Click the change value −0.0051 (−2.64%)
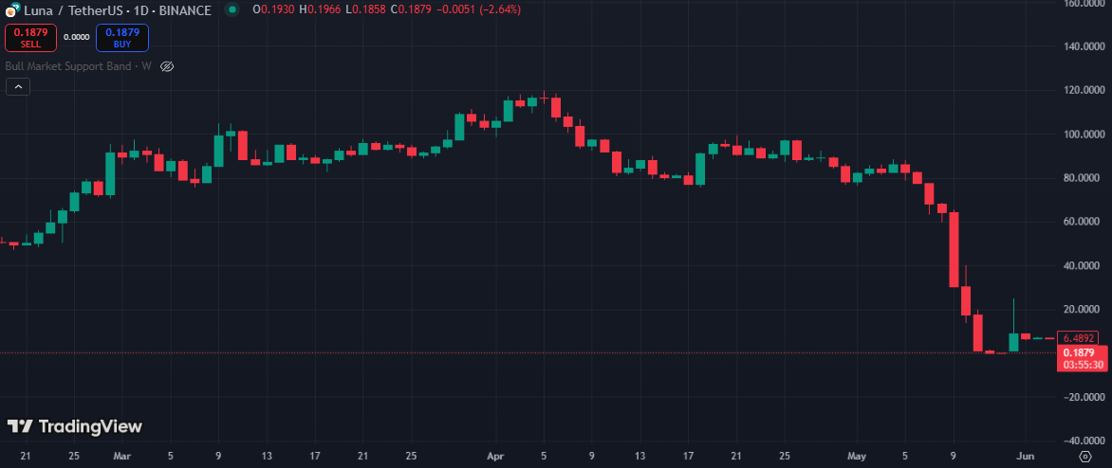The image size is (1112, 468). click(x=479, y=9)
